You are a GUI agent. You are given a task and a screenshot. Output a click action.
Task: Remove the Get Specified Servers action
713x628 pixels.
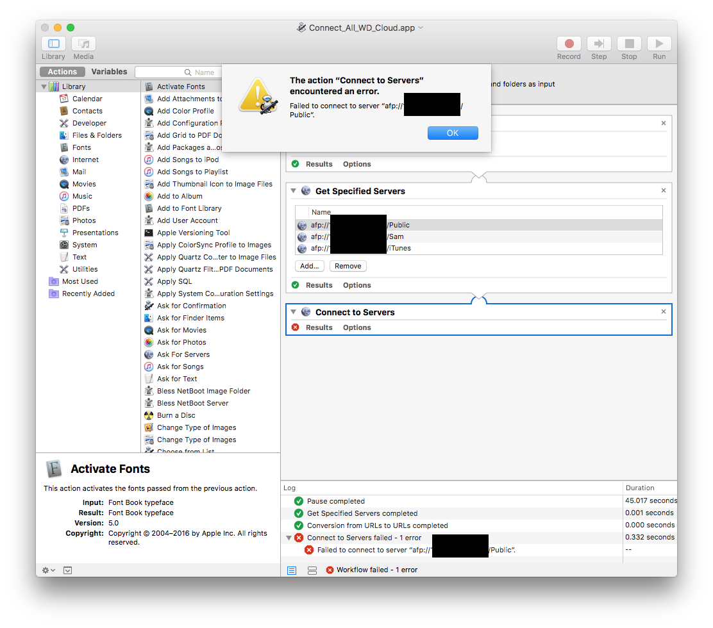pyautogui.click(x=664, y=190)
